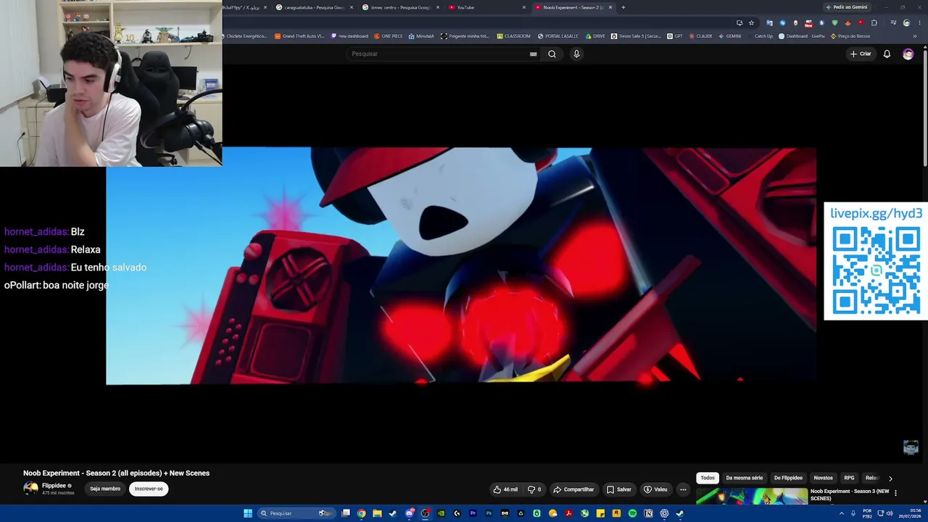928x522 pixels.
Task: Open Adobe Premiere Pro from the taskbar
Action: (473, 513)
